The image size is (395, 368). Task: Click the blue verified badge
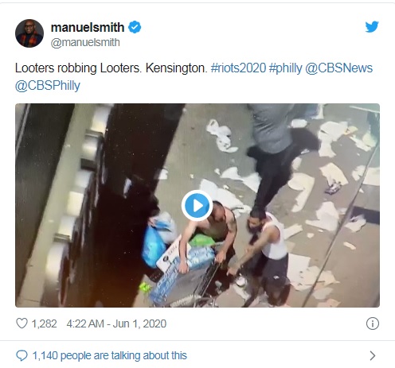pyautogui.click(x=135, y=27)
